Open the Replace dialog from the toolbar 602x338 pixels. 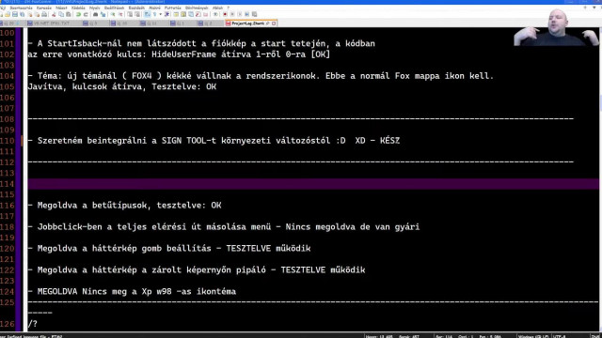point(103,15)
